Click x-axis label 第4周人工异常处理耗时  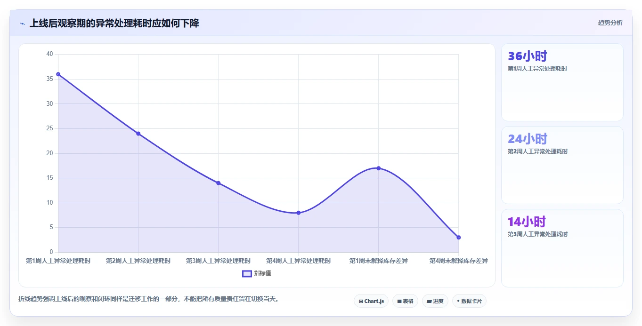[298, 261]
